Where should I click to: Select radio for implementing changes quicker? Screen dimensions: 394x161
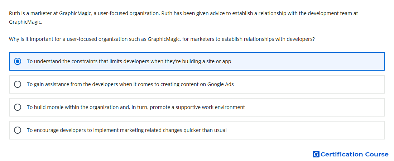coord(18,130)
